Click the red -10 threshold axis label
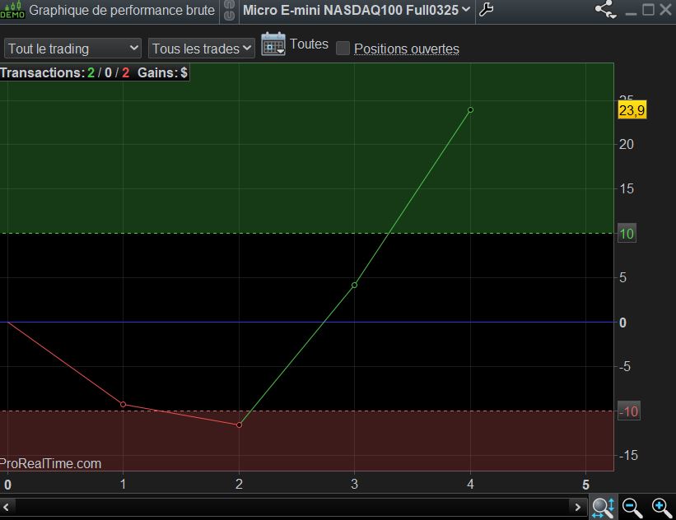Image resolution: width=676 pixels, height=520 pixels. click(628, 411)
